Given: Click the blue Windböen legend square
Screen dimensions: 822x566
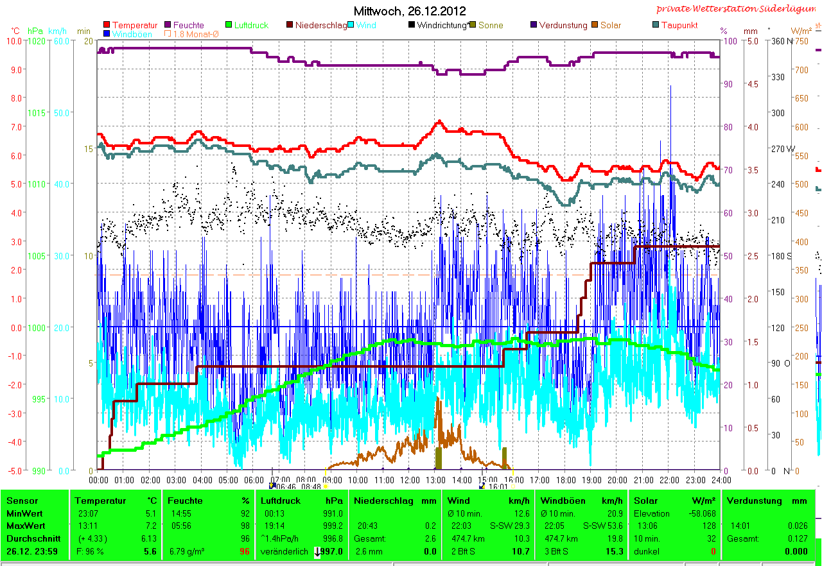Looking at the screenshot, I should [107, 34].
